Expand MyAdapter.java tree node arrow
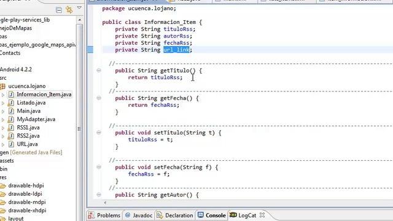The width and height of the screenshot is (393, 221). 3,120
